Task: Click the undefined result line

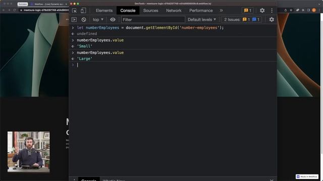Action: coord(87,34)
